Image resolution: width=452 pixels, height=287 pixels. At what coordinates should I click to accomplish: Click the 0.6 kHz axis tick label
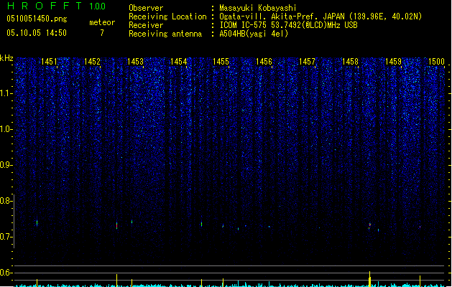click(6, 273)
